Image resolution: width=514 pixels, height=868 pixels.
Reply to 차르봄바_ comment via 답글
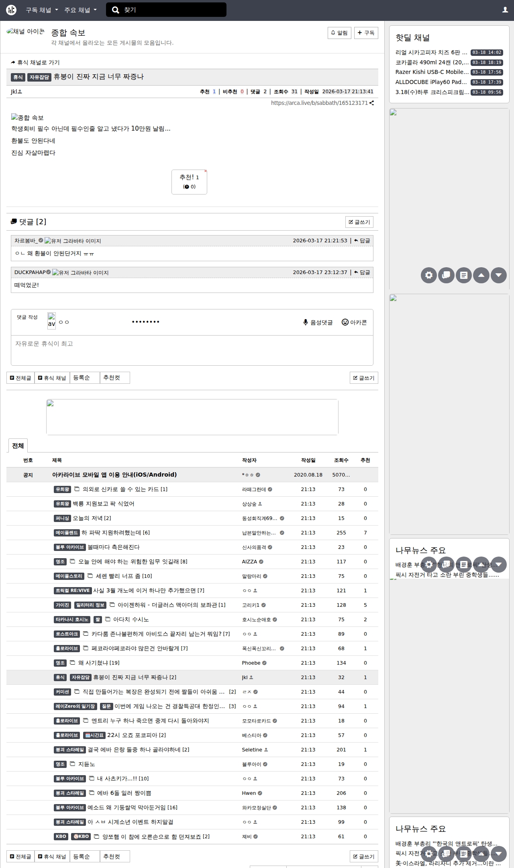[362, 241]
